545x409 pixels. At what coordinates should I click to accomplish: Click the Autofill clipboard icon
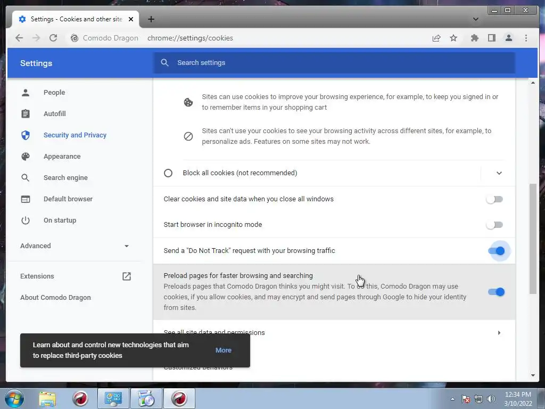tap(26, 114)
